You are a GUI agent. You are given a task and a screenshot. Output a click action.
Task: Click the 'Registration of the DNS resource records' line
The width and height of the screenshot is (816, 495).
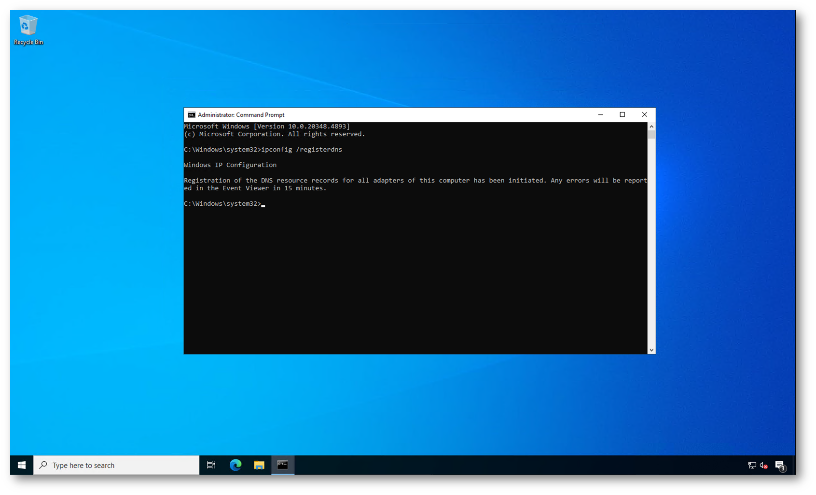[x=415, y=181]
